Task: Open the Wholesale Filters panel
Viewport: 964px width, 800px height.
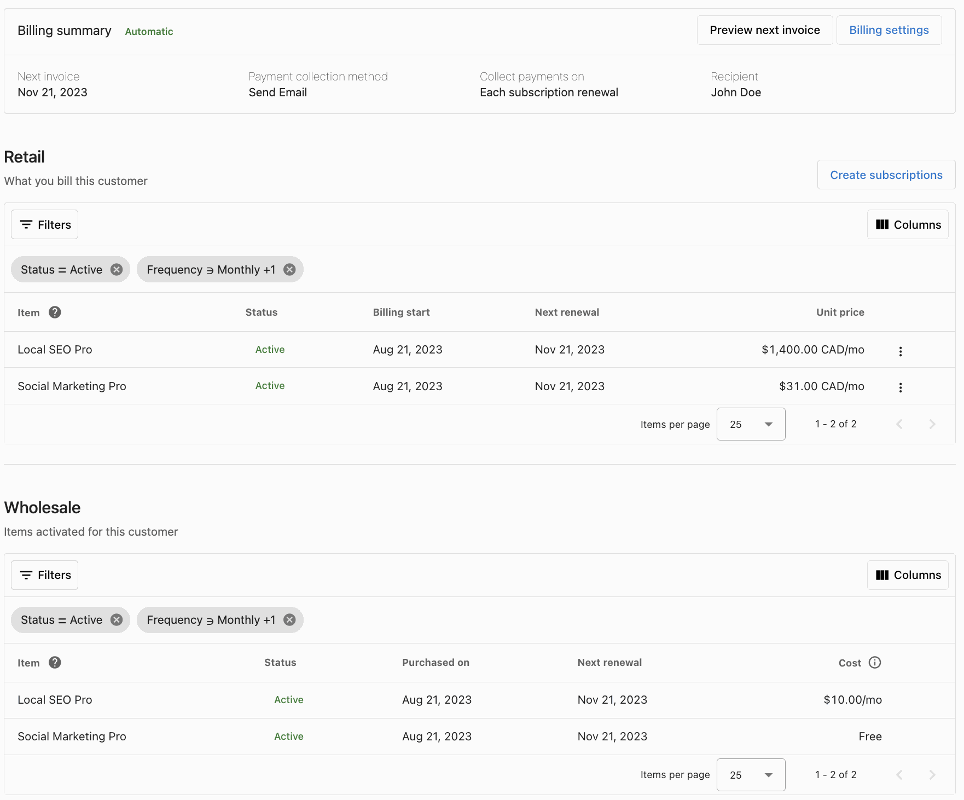Action: pos(45,575)
